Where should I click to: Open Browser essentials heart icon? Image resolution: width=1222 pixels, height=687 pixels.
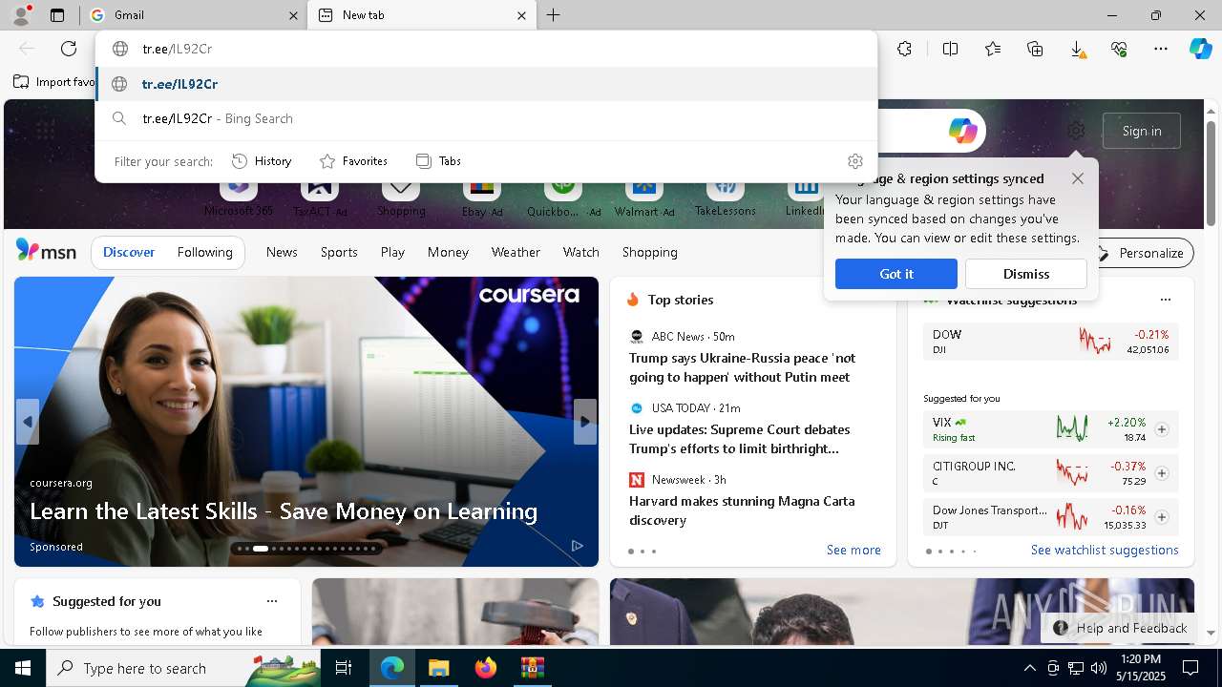[1119, 49]
